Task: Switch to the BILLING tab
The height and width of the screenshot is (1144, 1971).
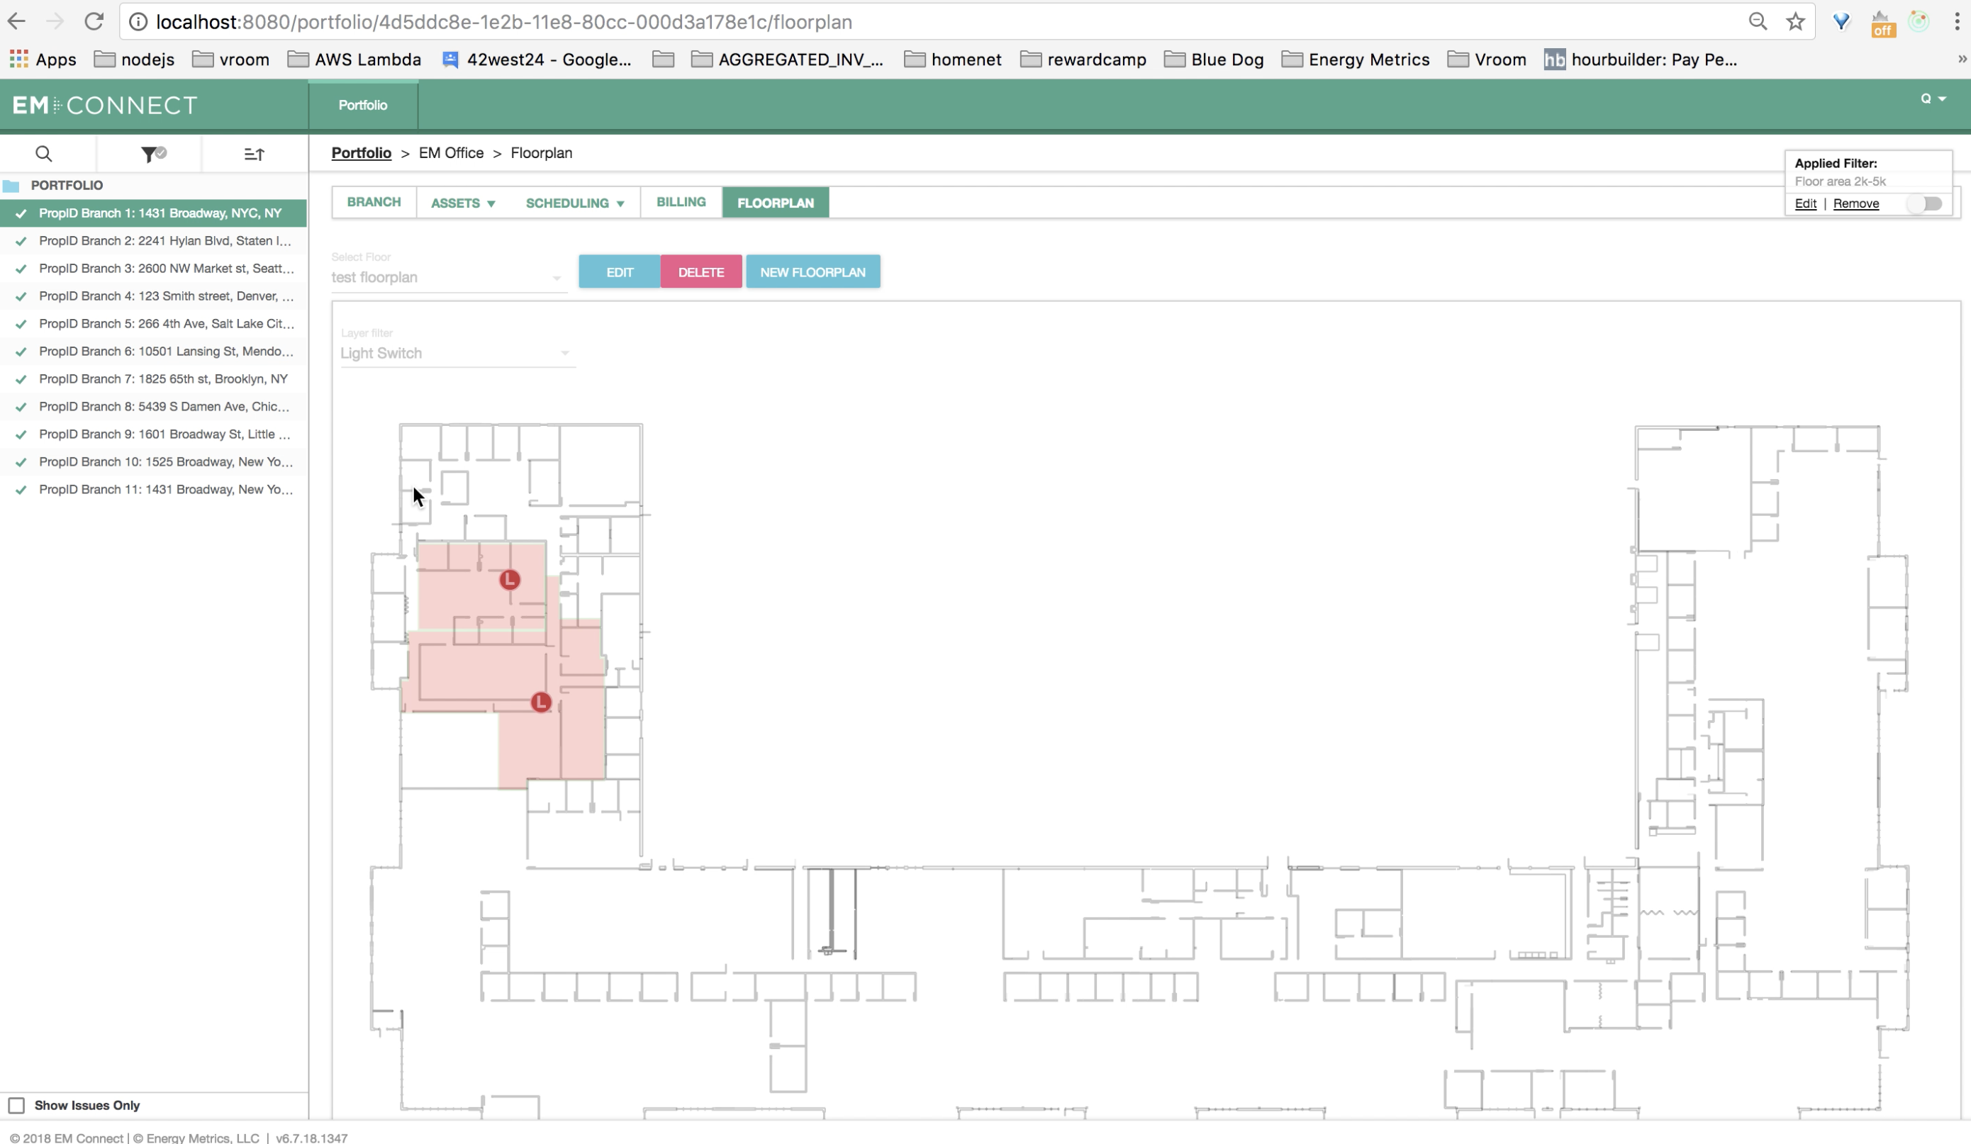Action: [681, 202]
